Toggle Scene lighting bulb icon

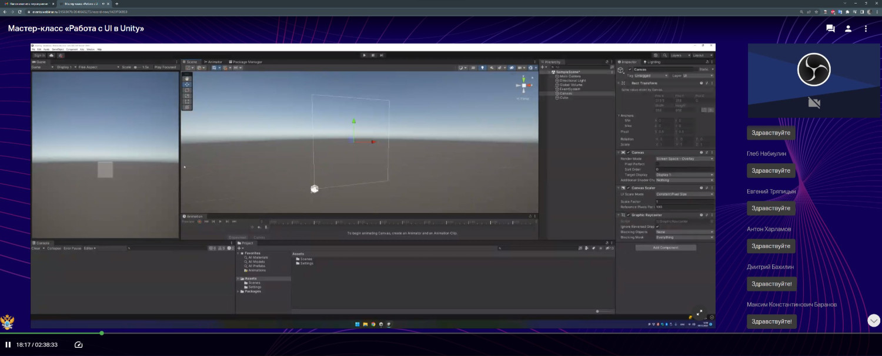coord(483,68)
